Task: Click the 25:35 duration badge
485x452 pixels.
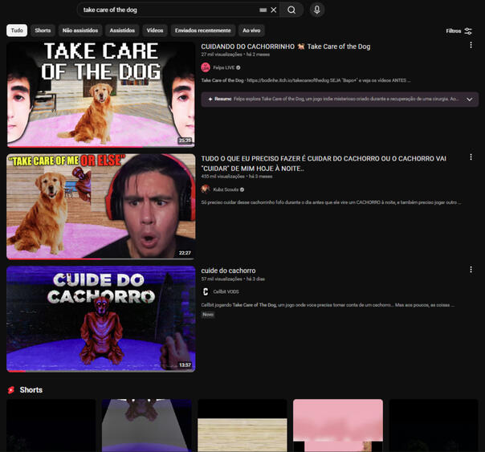Action: coord(185,140)
